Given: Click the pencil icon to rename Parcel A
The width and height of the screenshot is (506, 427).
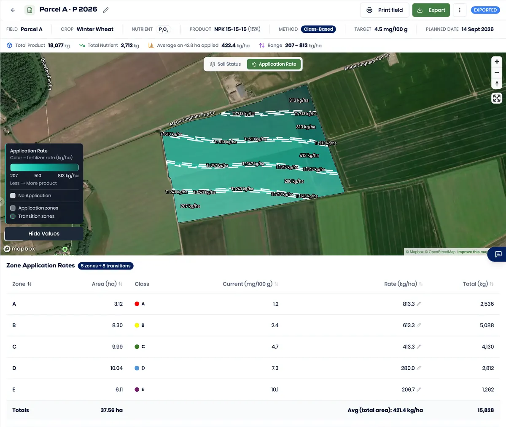Looking at the screenshot, I should 106,10.
